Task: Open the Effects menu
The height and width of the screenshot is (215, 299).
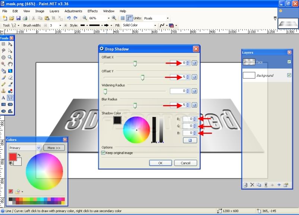Action: point(92,11)
